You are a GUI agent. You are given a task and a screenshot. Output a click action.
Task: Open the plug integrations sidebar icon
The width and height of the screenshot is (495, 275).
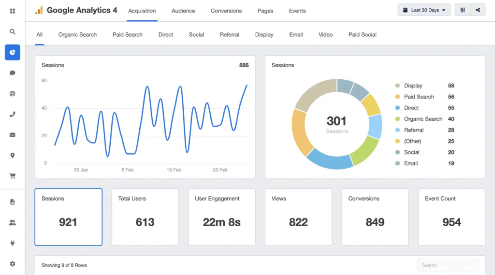click(x=12, y=243)
